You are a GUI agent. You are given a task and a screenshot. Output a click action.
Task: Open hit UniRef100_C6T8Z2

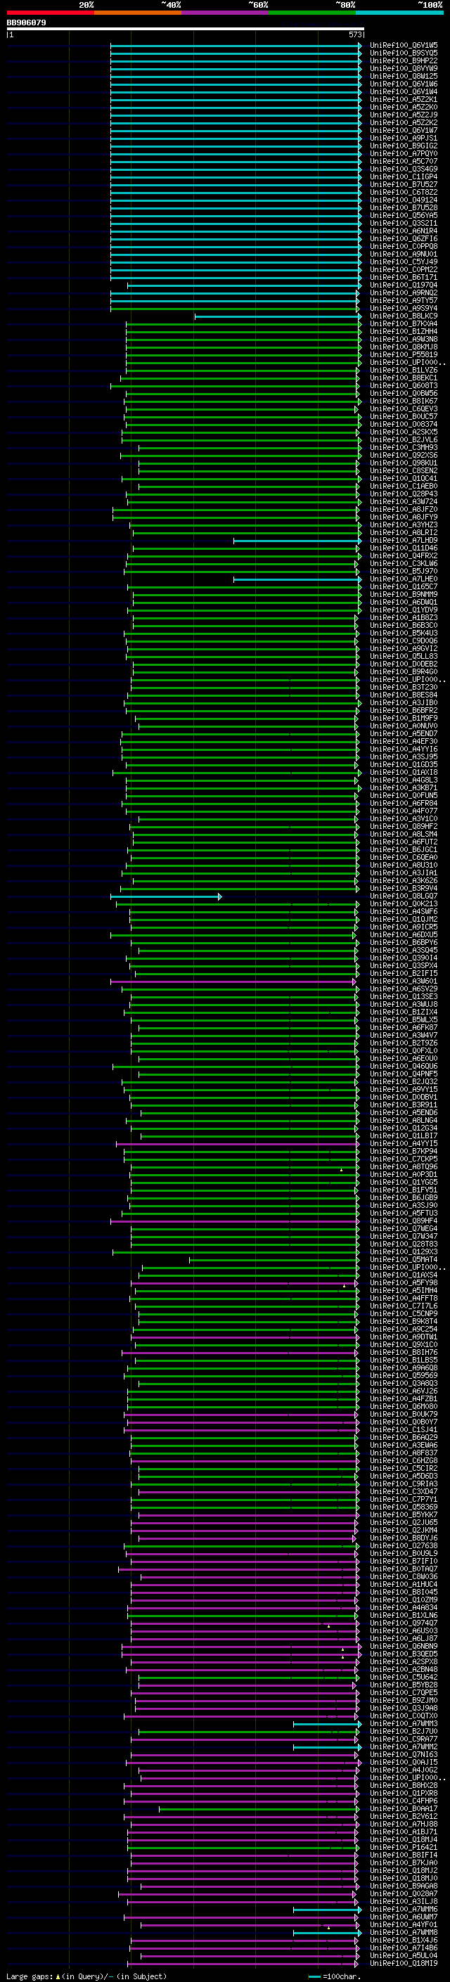404,193
